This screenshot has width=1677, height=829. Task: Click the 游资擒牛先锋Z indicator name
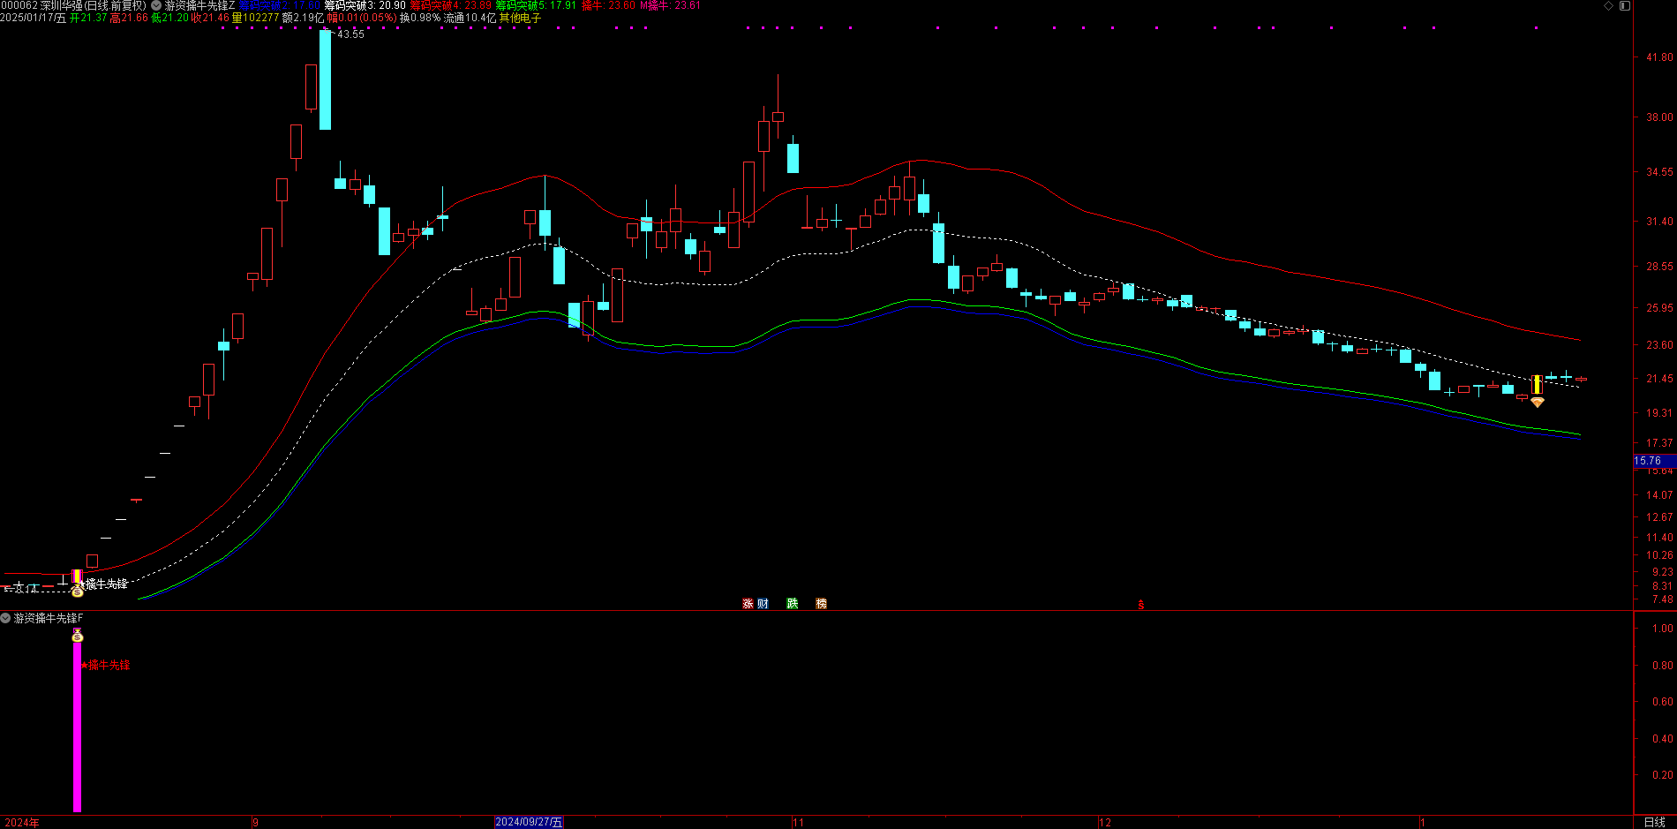coord(199,5)
